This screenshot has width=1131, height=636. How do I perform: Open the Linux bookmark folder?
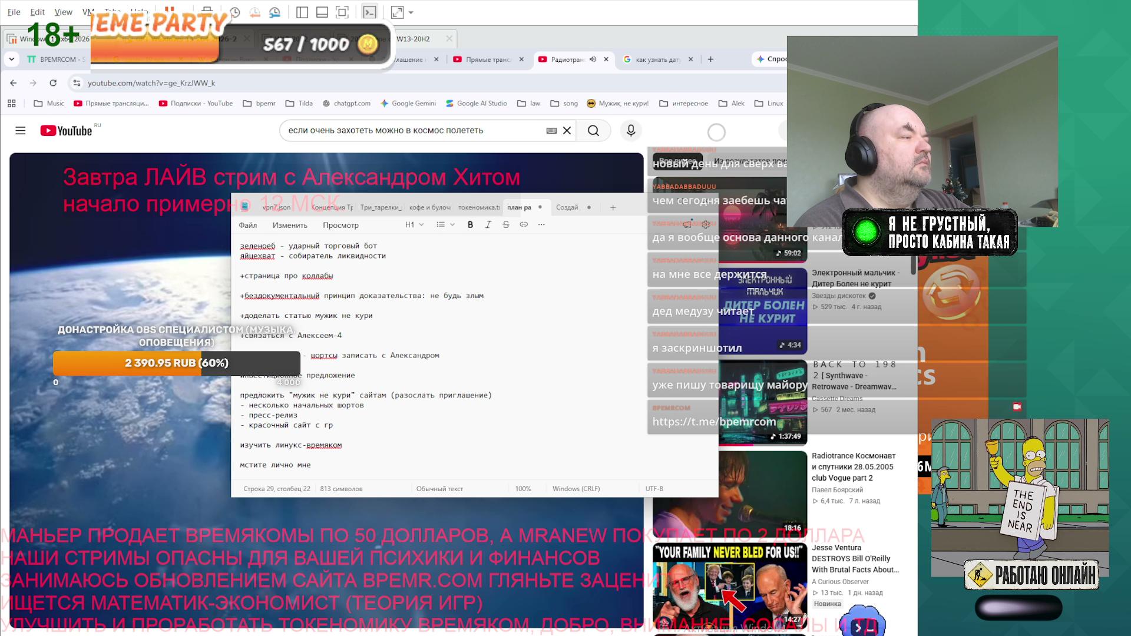pos(769,104)
